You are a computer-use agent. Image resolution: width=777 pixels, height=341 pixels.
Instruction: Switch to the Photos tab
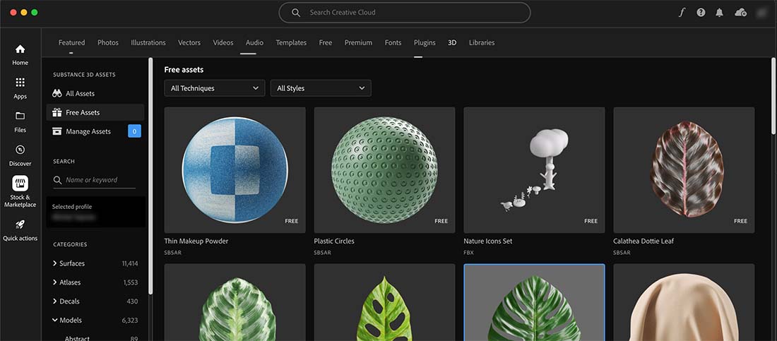tap(108, 42)
